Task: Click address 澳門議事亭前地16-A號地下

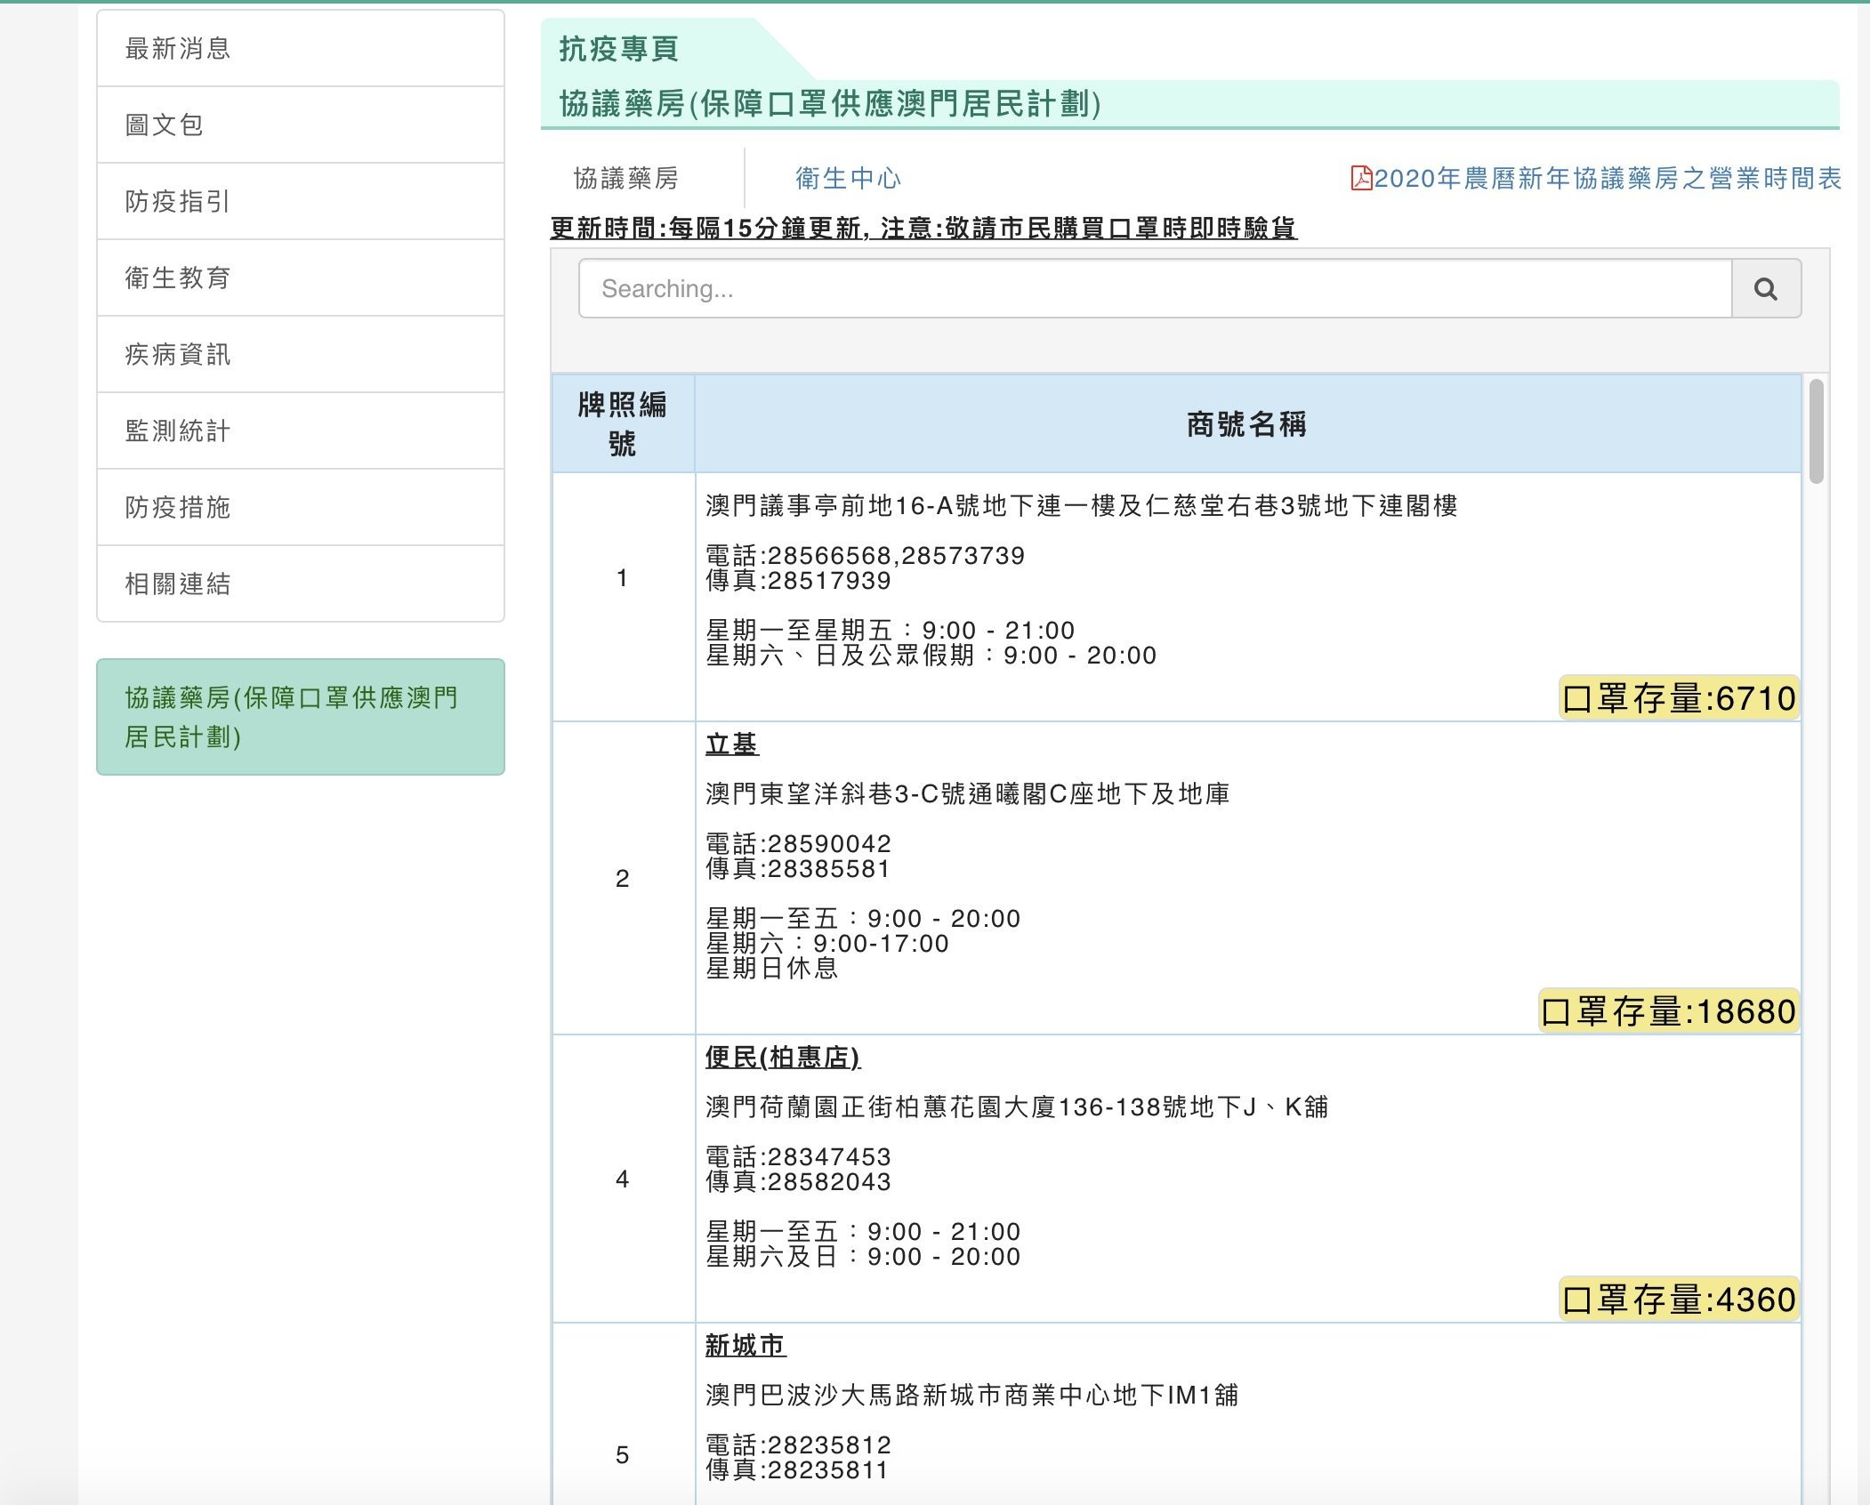Action: click(1082, 505)
